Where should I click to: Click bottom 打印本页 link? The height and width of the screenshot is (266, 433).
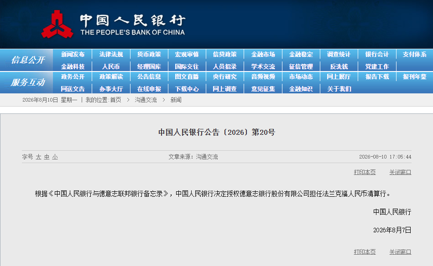pos(365,252)
